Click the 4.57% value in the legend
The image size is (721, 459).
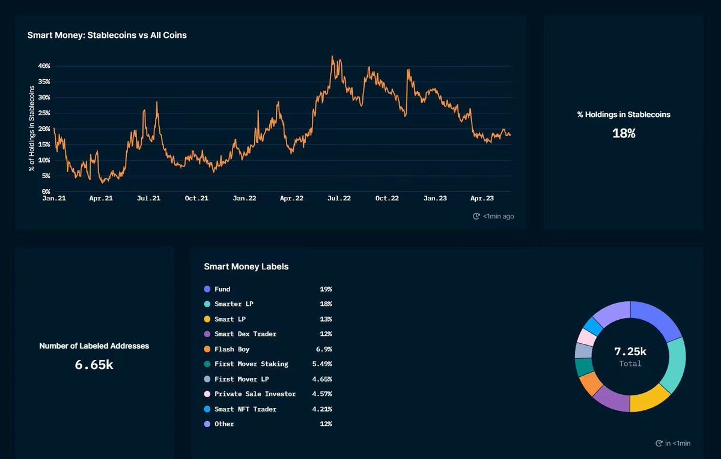[x=322, y=394]
